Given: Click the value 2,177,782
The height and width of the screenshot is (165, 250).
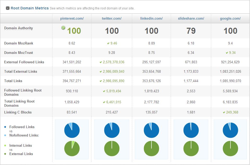Looking at the screenshot, I should click(x=152, y=102).
